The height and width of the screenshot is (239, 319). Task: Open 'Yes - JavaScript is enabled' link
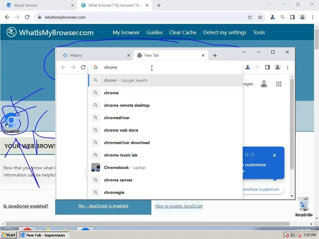pyautogui.click(x=103, y=206)
